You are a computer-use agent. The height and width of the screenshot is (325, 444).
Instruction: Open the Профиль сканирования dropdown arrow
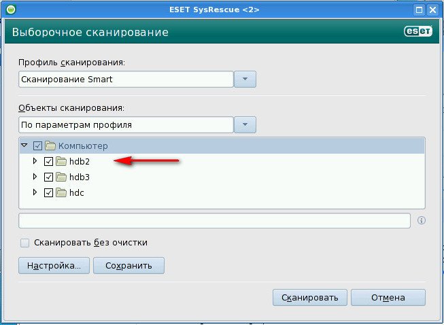point(245,79)
